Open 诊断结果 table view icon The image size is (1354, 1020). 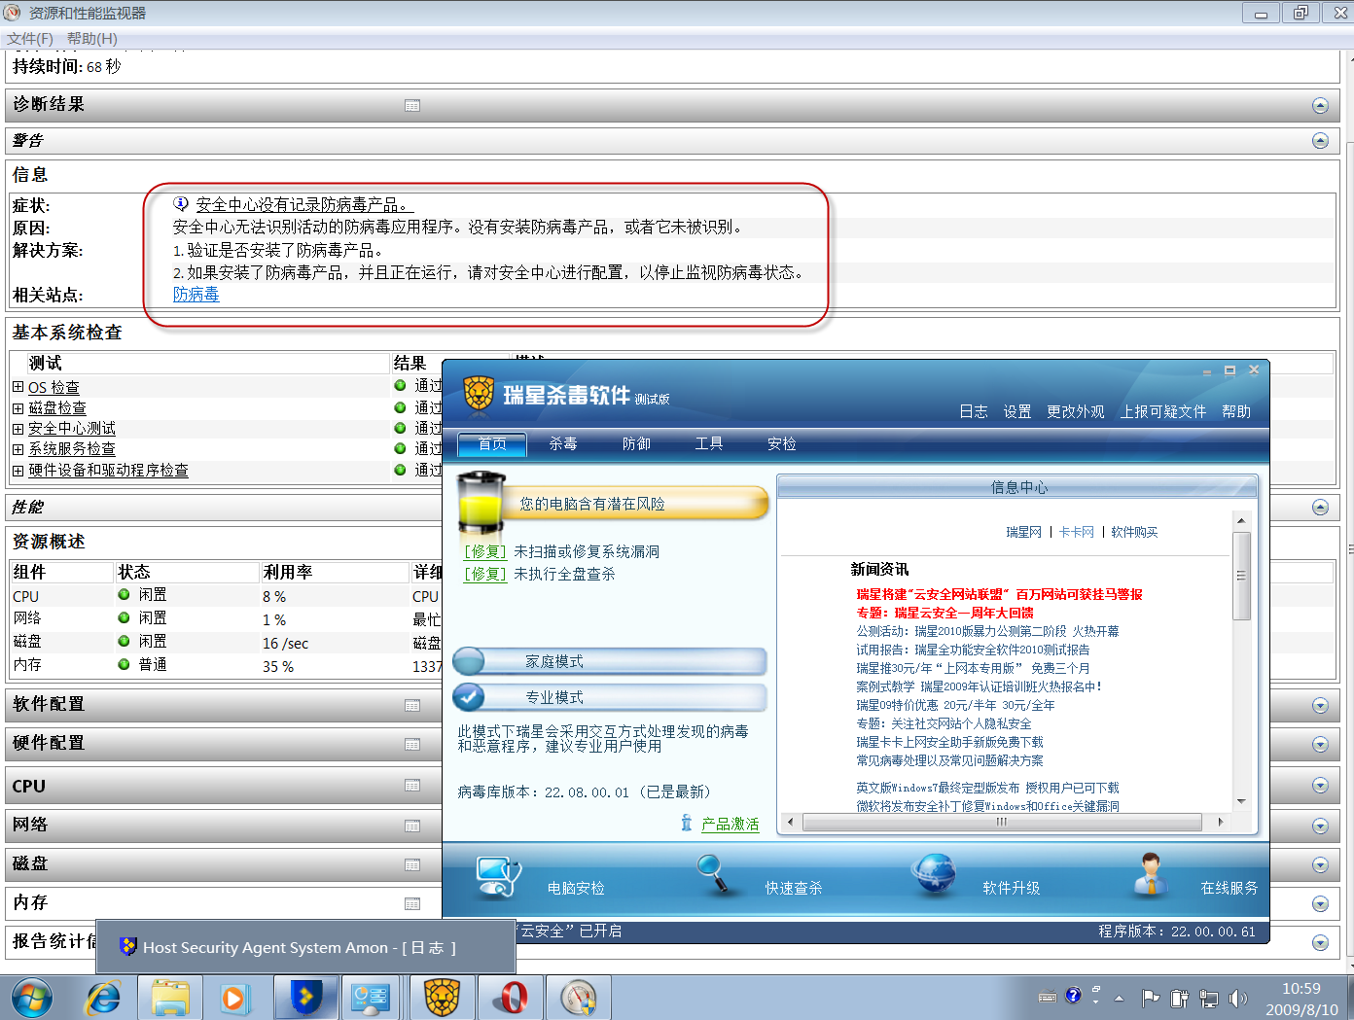[412, 105]
